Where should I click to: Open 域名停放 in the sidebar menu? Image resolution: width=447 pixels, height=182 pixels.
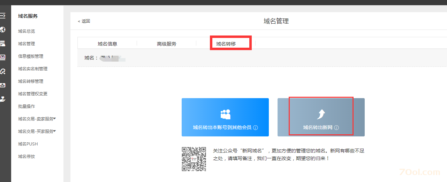[26, 157]
